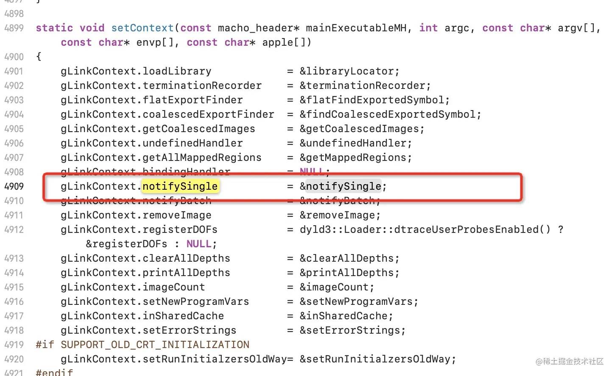Click &flatFindExportedSymbol value
Screen dimensions: 614x376
tap(372, 100)
